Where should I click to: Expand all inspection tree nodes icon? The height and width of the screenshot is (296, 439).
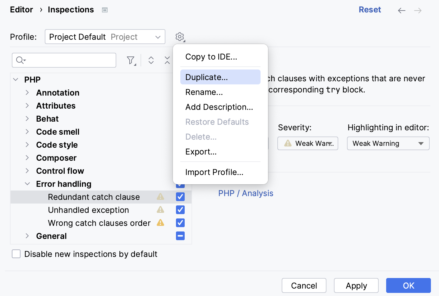pyautogui.click(x=151, y=60)
